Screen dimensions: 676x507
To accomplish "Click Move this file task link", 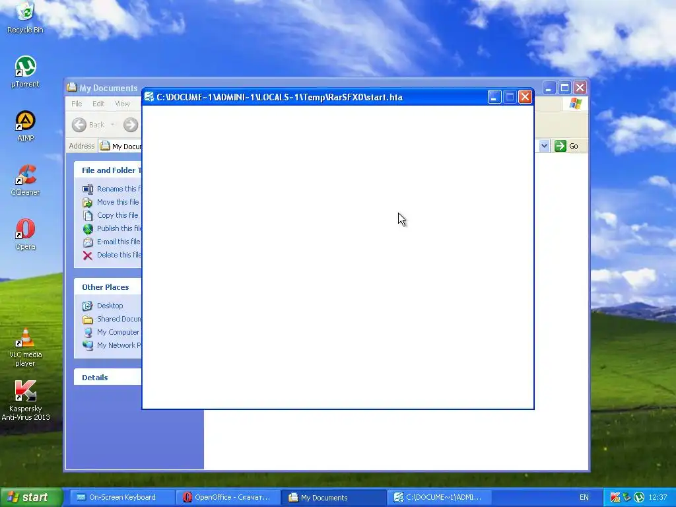I will (x=118, y=202).
